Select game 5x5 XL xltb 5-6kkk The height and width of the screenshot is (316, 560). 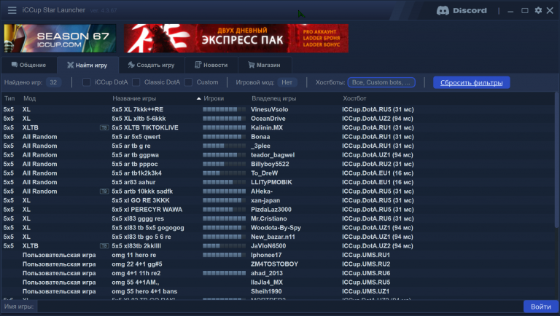click(279, 119)
